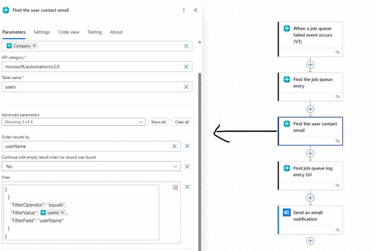Remove the Company token chip
Screen dimensions: 375x251
point(34,46)
